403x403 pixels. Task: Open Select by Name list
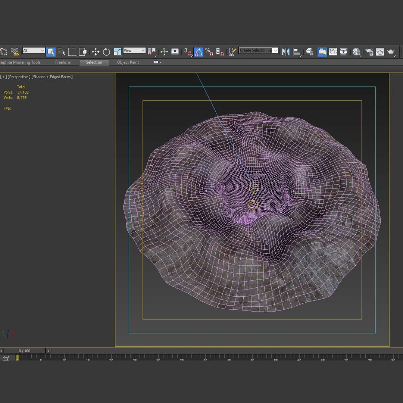click(62, 51)
